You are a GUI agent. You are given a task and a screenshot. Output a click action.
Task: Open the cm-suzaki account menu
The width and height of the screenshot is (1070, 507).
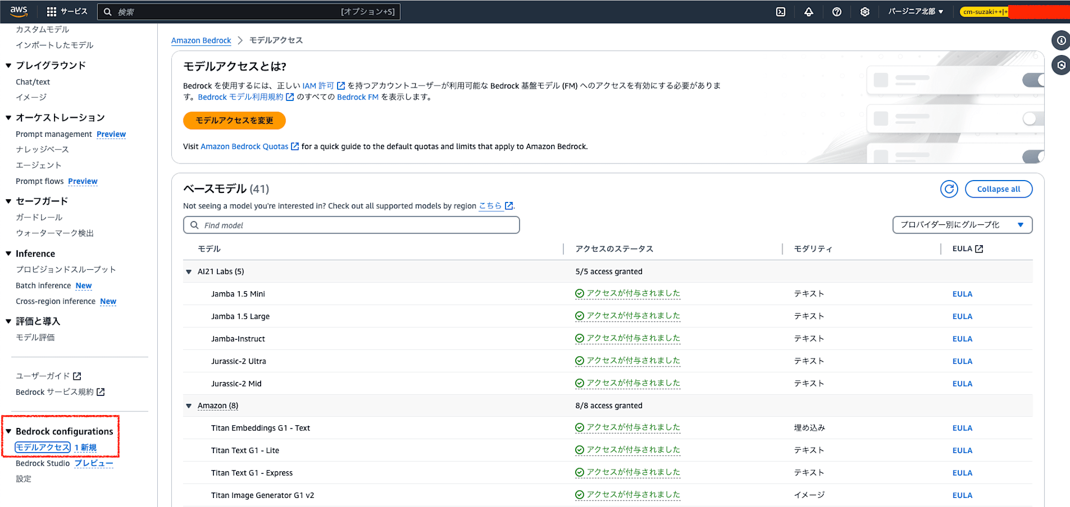pos(985,12)
